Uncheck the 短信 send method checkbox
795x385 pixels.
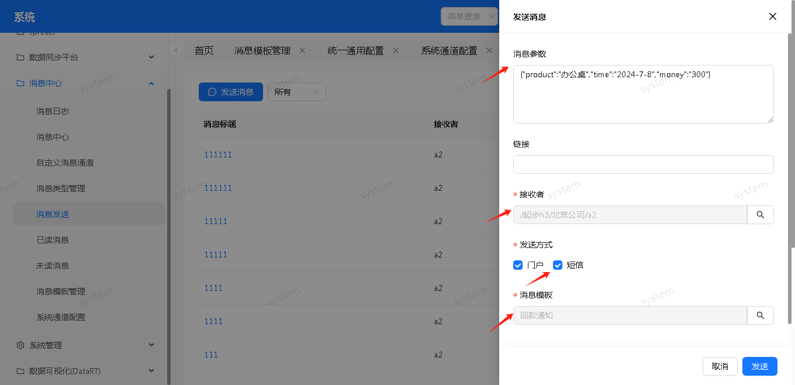558,265
